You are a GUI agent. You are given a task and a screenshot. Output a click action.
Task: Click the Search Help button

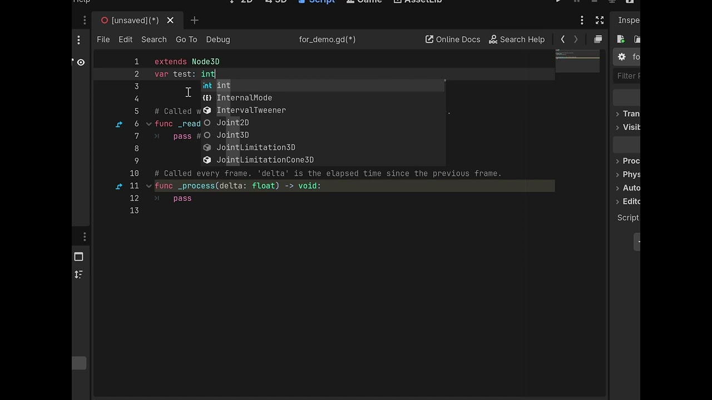(517, 39)
